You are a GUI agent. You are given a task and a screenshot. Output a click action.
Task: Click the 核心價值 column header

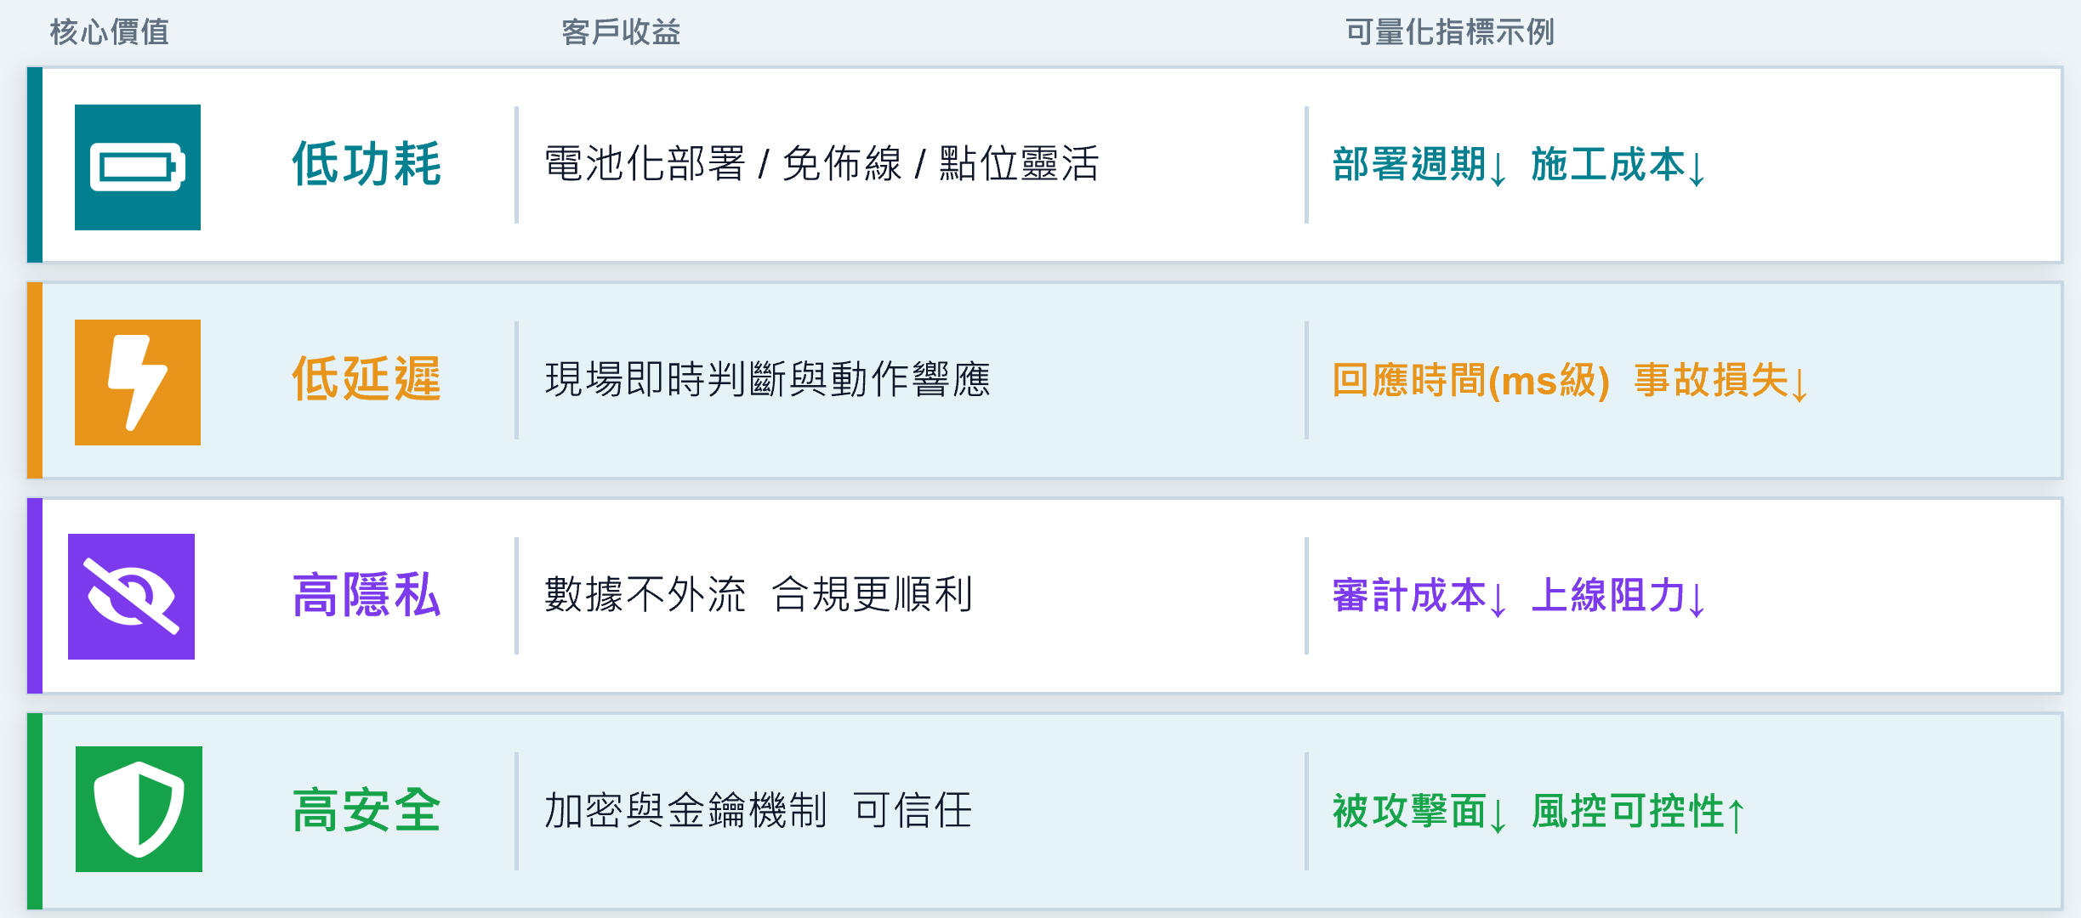pyautogui.click(x=110, y=32)
